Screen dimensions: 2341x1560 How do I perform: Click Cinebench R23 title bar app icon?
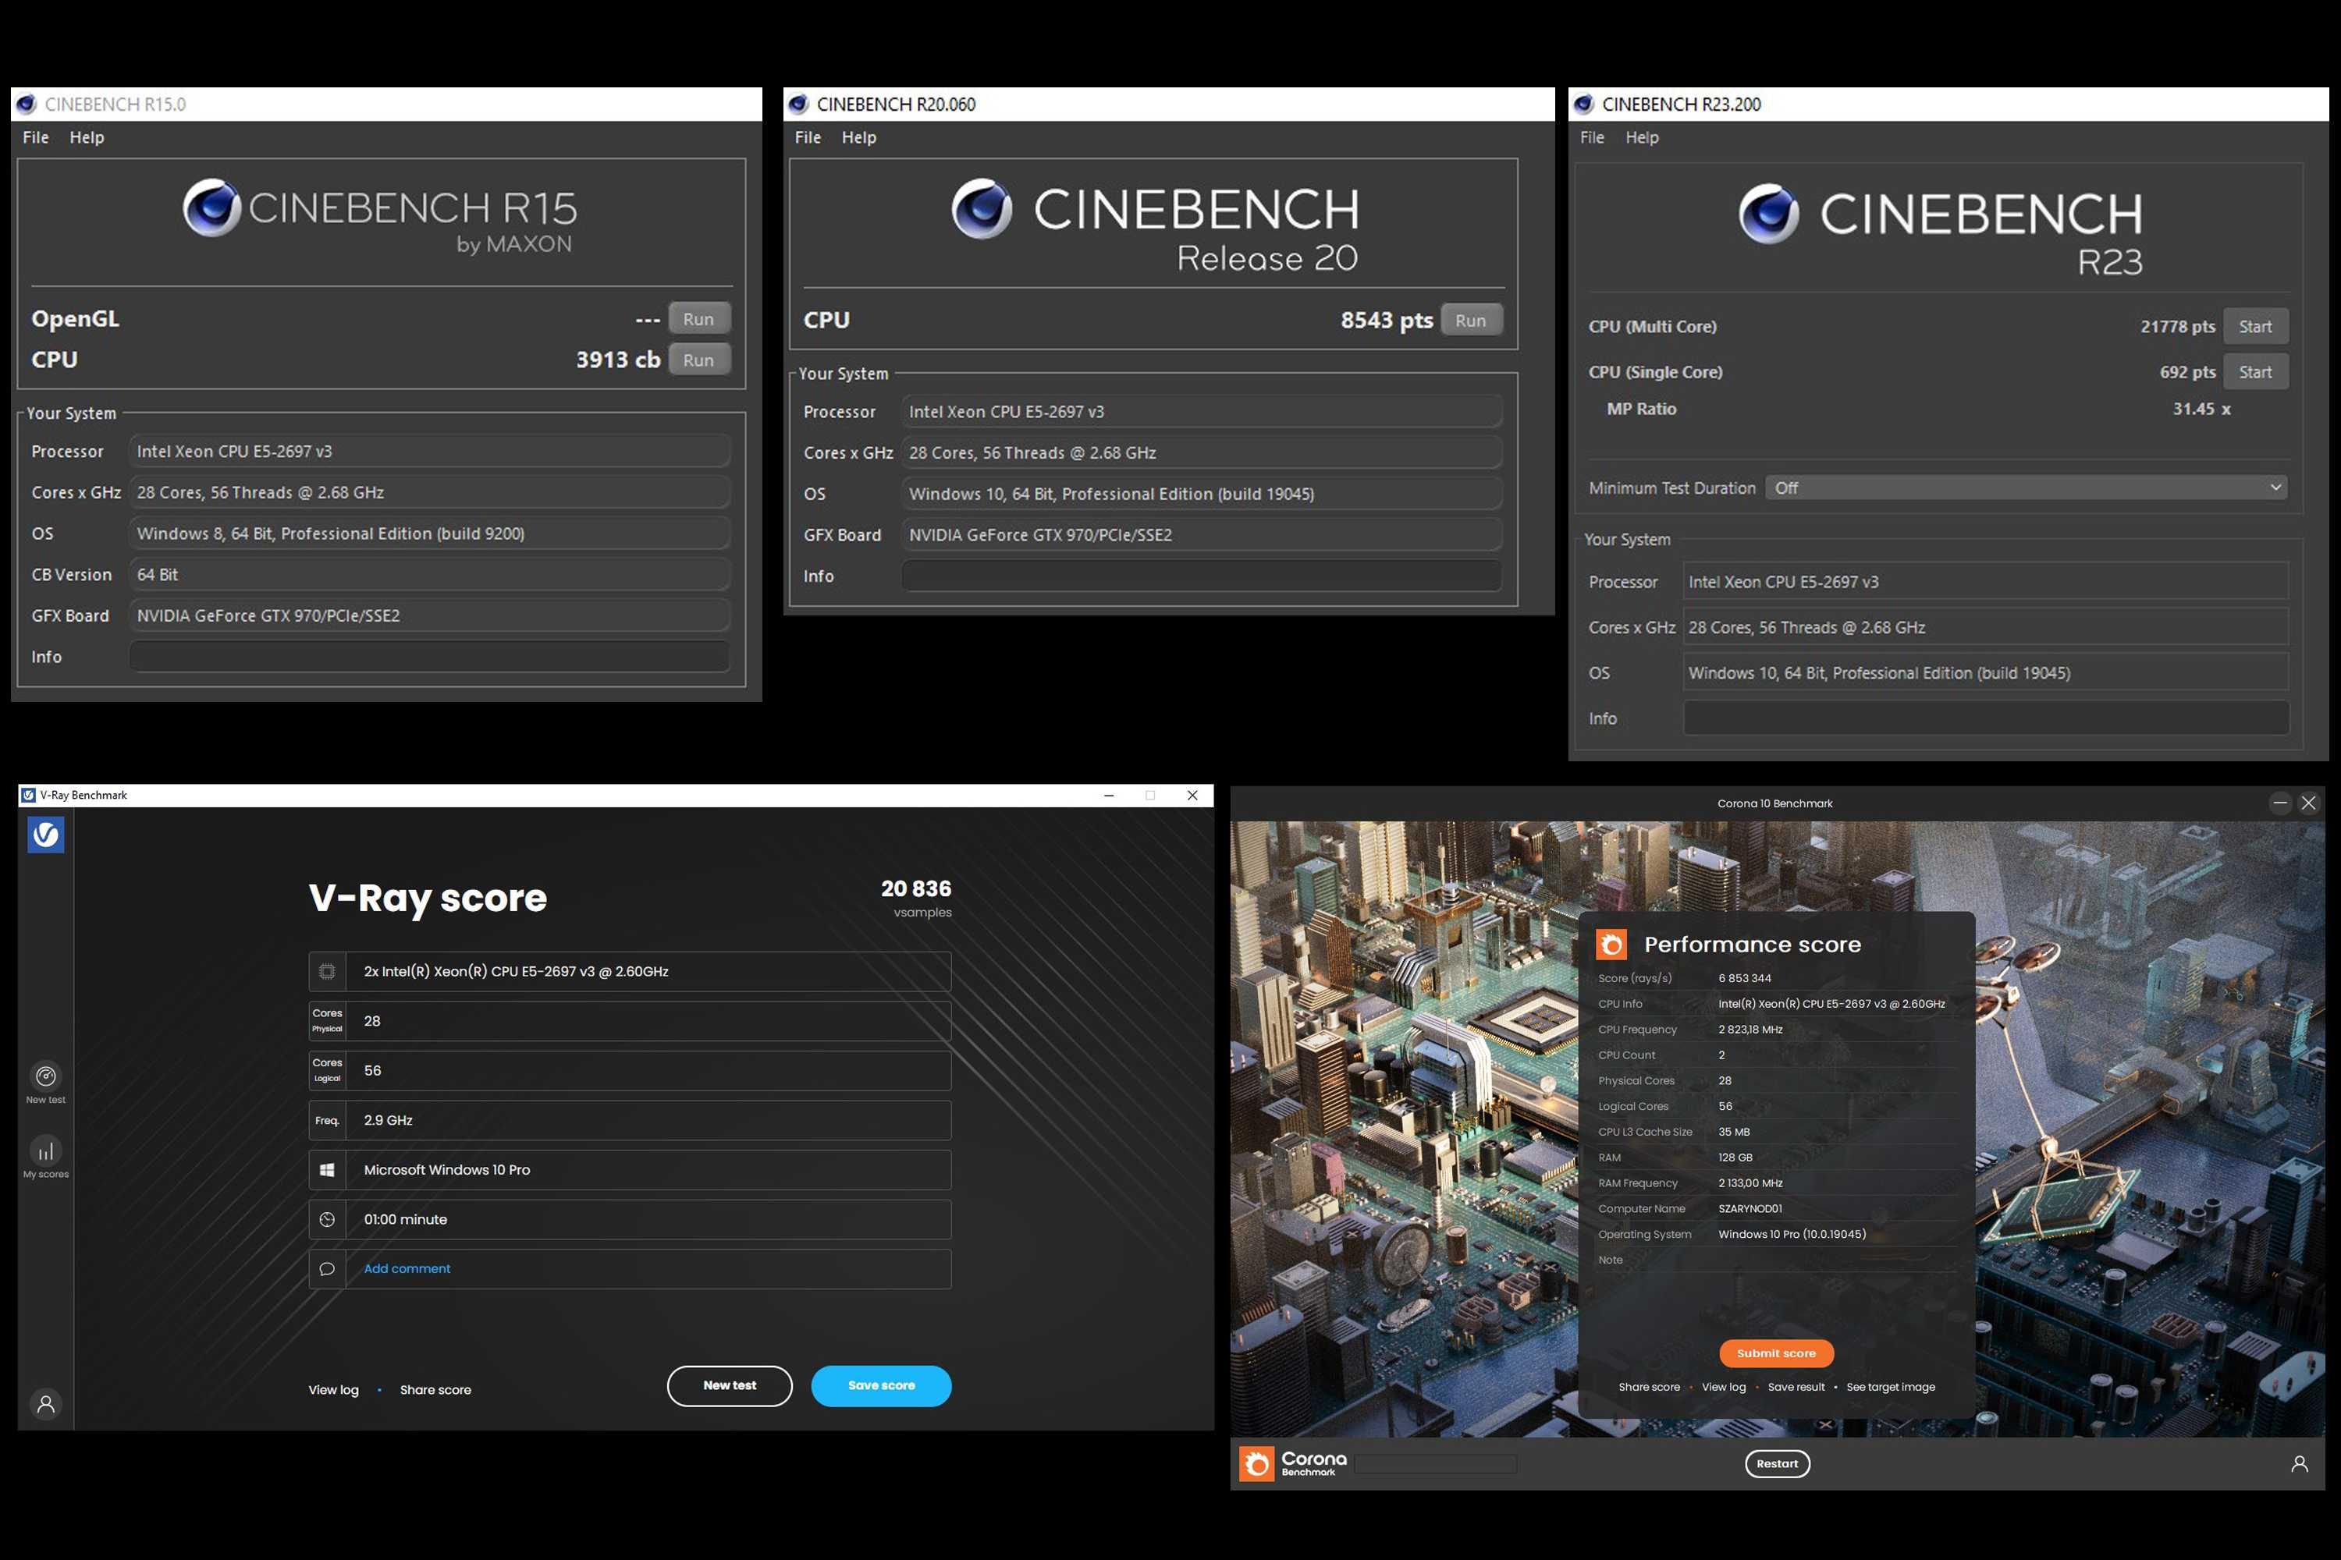click(1583, 105)
